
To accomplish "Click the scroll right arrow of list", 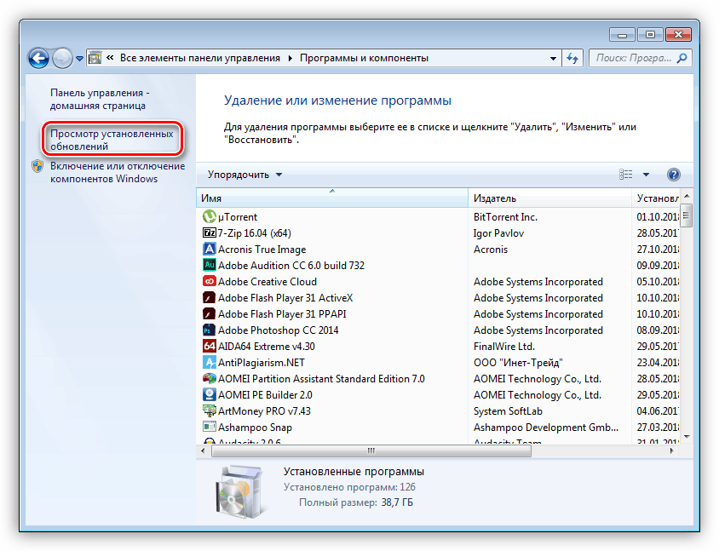I will pos(672,451).
